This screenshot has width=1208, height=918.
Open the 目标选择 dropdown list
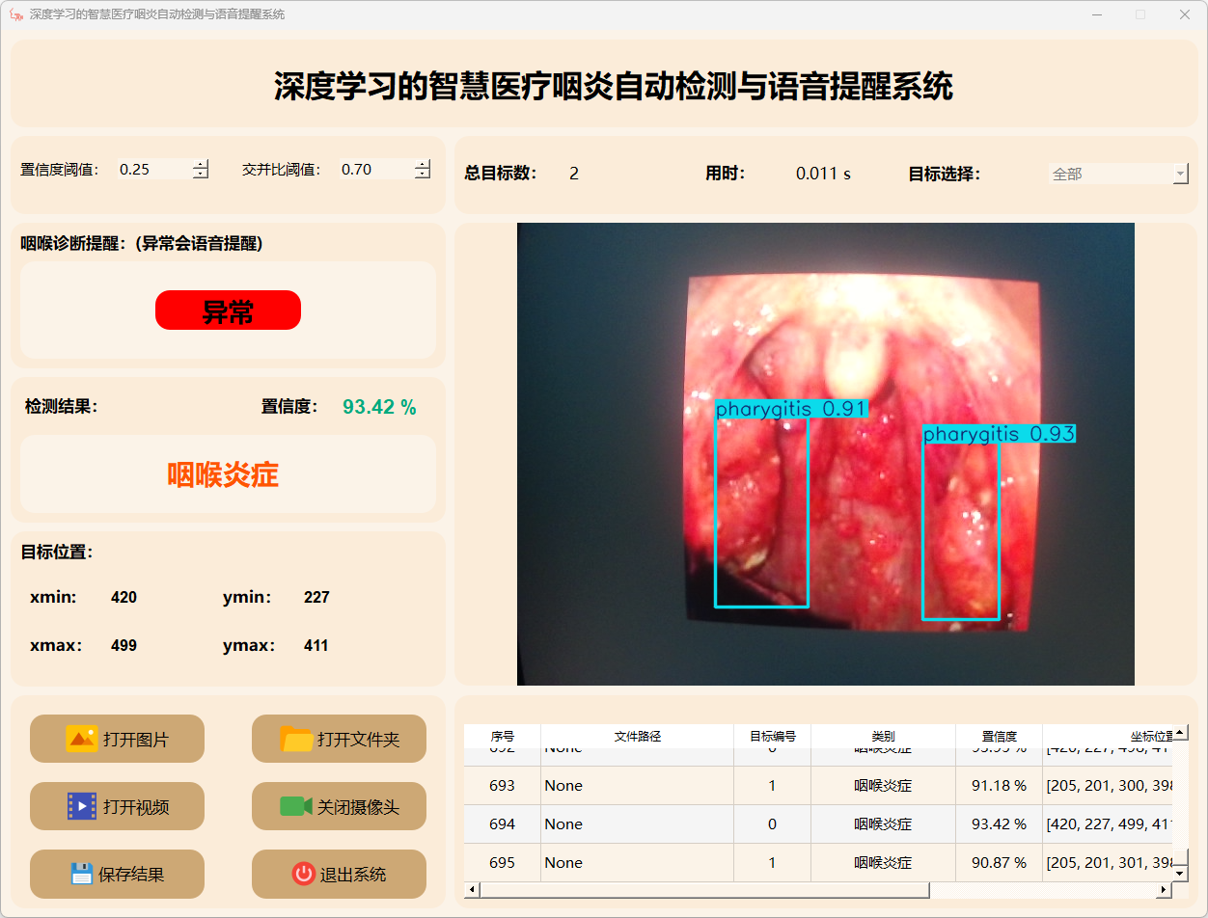(x=1180, y=174)
